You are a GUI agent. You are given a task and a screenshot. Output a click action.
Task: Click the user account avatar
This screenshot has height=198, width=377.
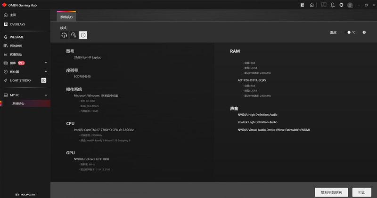tap(350, 5)
